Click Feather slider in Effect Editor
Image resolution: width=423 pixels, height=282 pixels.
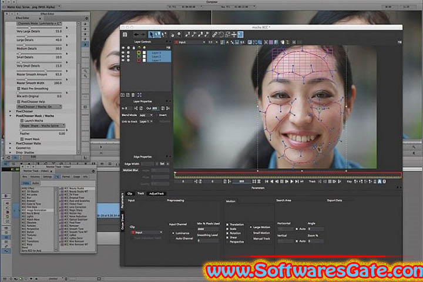coord(43,130)
